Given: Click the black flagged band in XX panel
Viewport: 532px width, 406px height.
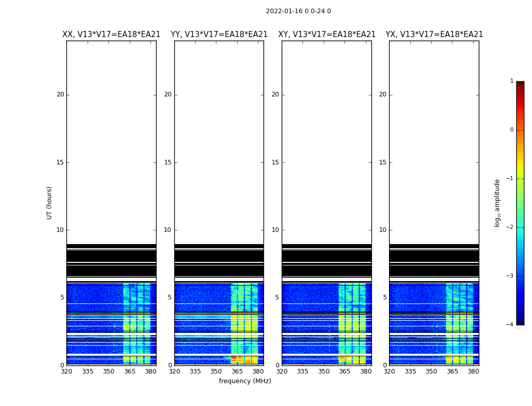Looking at the screenshot, I should click(x=111, y=260).
